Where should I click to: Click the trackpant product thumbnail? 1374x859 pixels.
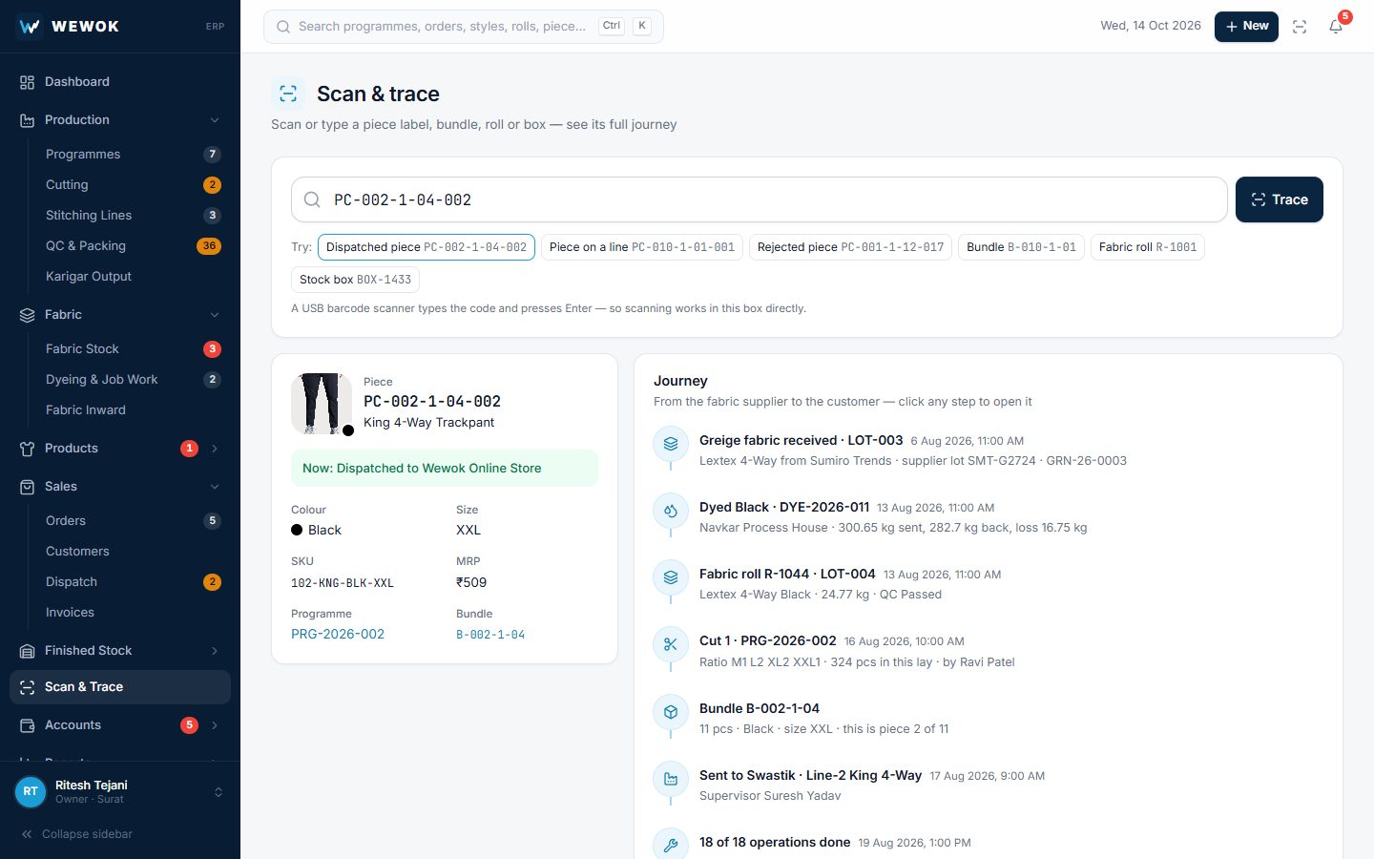coord(322,404)
